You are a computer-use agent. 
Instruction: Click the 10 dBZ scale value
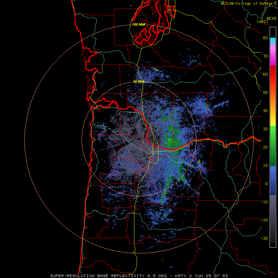pos(265,166)
